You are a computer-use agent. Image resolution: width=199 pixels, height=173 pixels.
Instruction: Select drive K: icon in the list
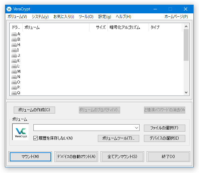pyautogui.click(x=14, y=61)
